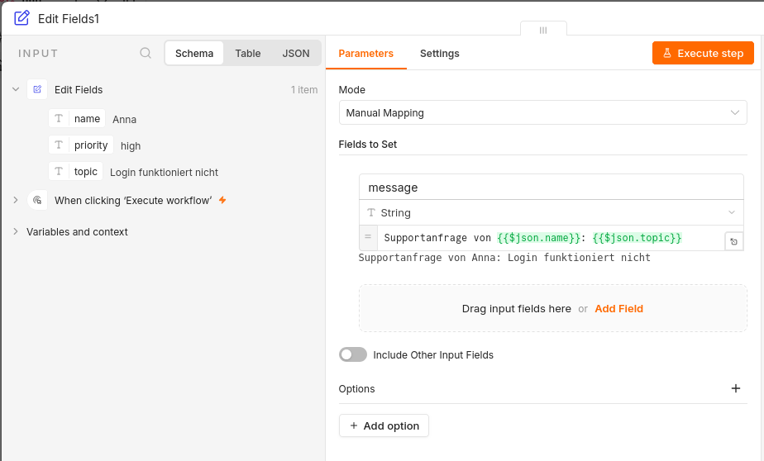Click the Edit Fields node icon in input tree
The height and width of the screenshot is (461, 764).
click(x=37, y=89)
